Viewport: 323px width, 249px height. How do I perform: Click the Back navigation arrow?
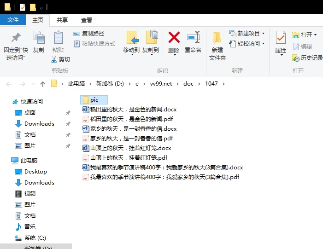[x=9, y=84]
